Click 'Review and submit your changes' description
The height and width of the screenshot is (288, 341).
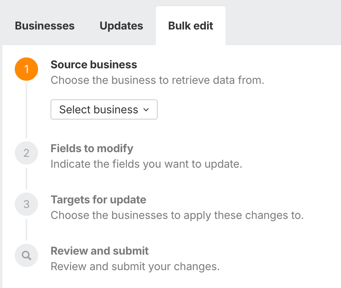tap(135, 267)
